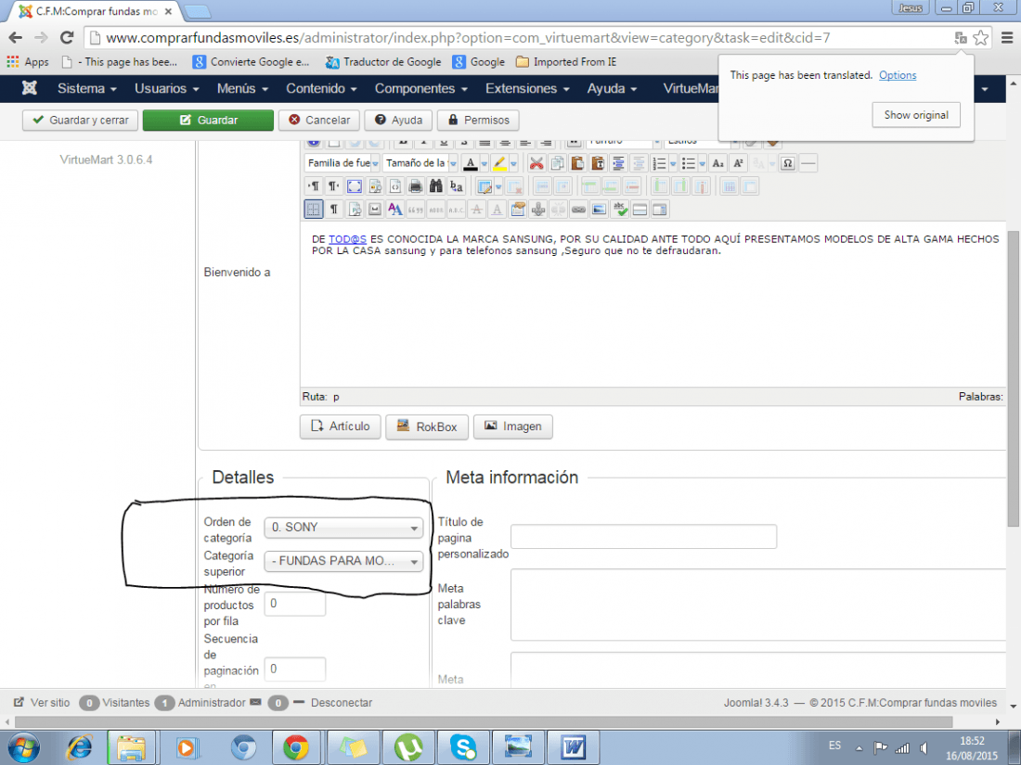The height and width of the screenshot is (765, 1021).
Task: Expand the highlight color arrow menu
Action: [514, 163]
